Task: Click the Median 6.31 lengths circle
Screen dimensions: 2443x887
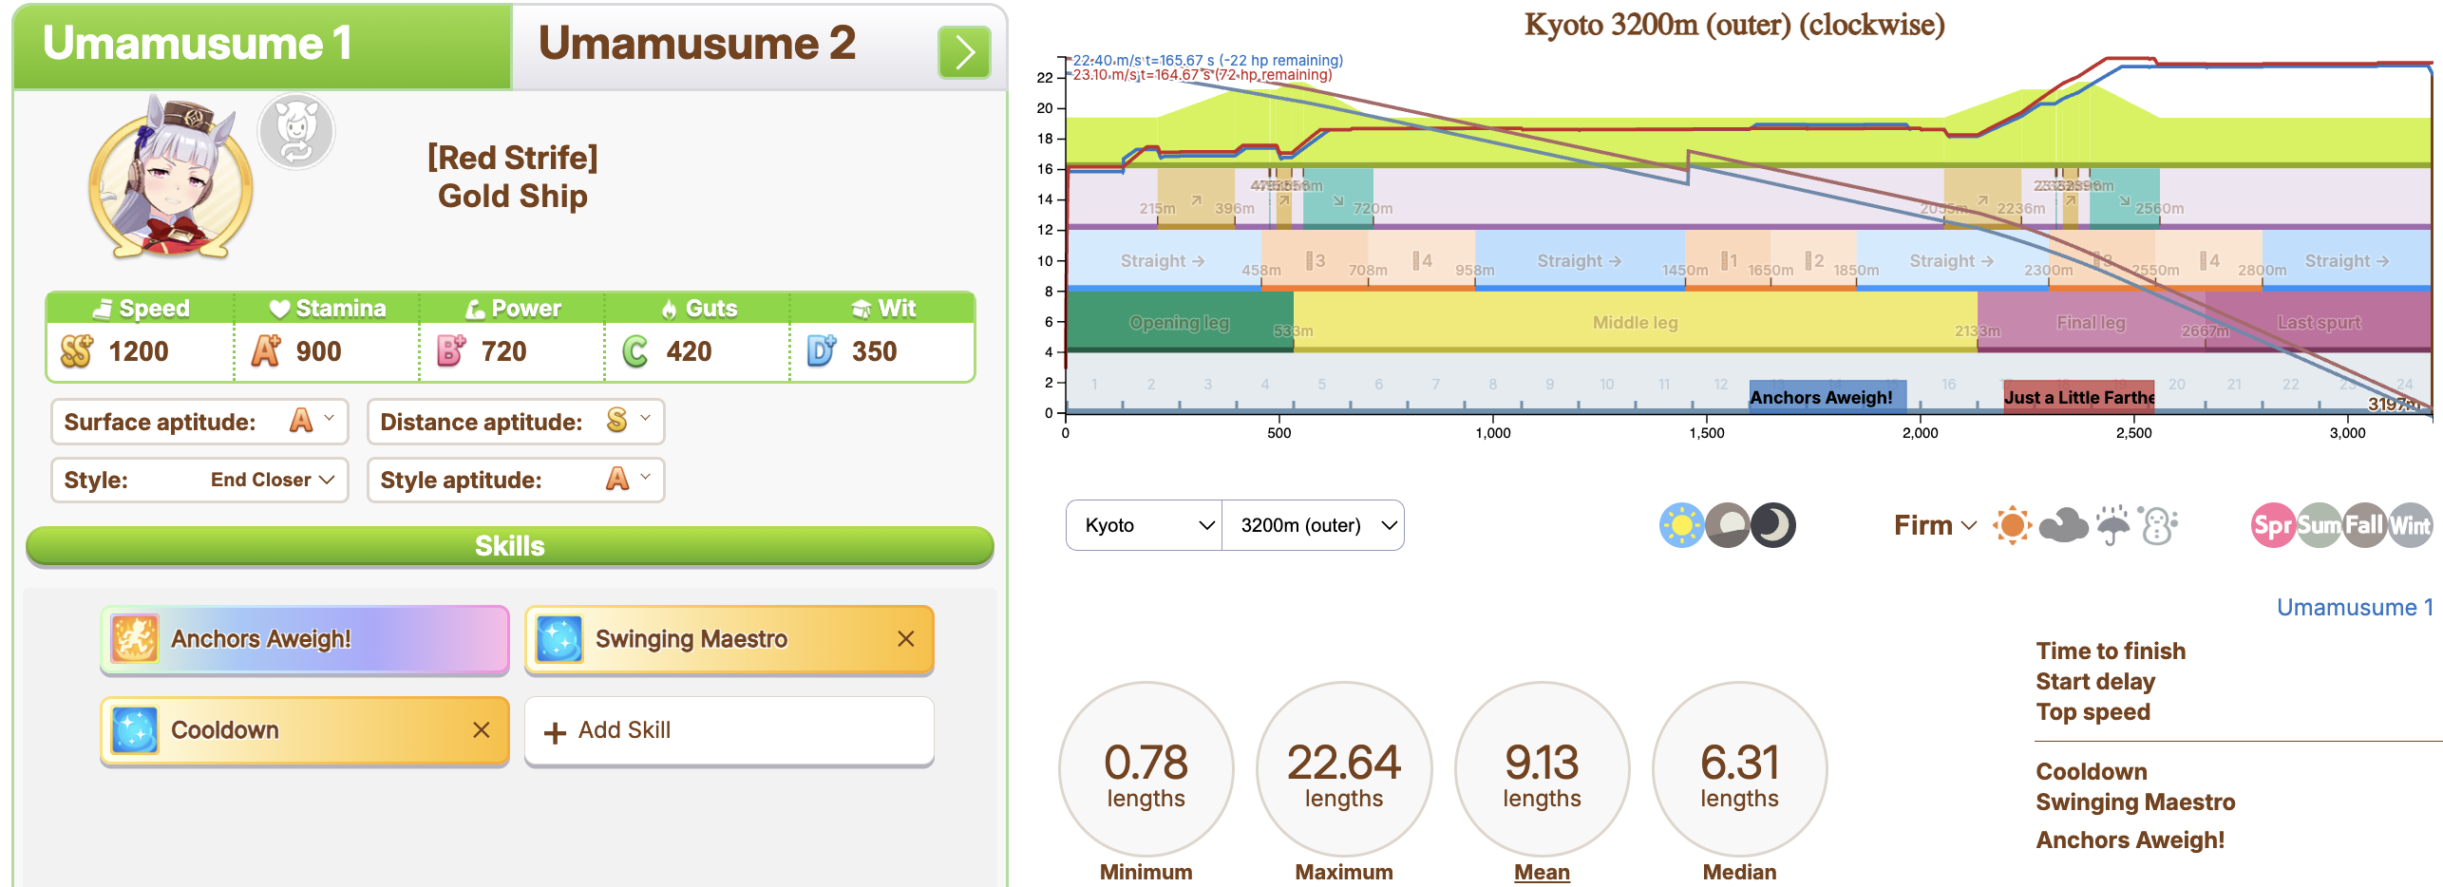Action: pyautogui.click(x=1739, y=769)
